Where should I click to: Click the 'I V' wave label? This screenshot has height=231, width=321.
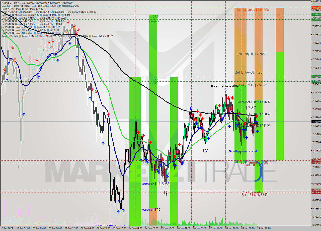205,150
